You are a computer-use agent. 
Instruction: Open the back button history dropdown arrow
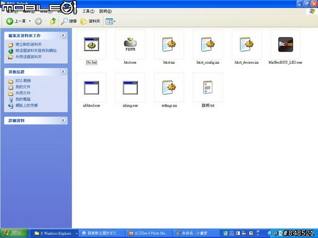[30, 21]
